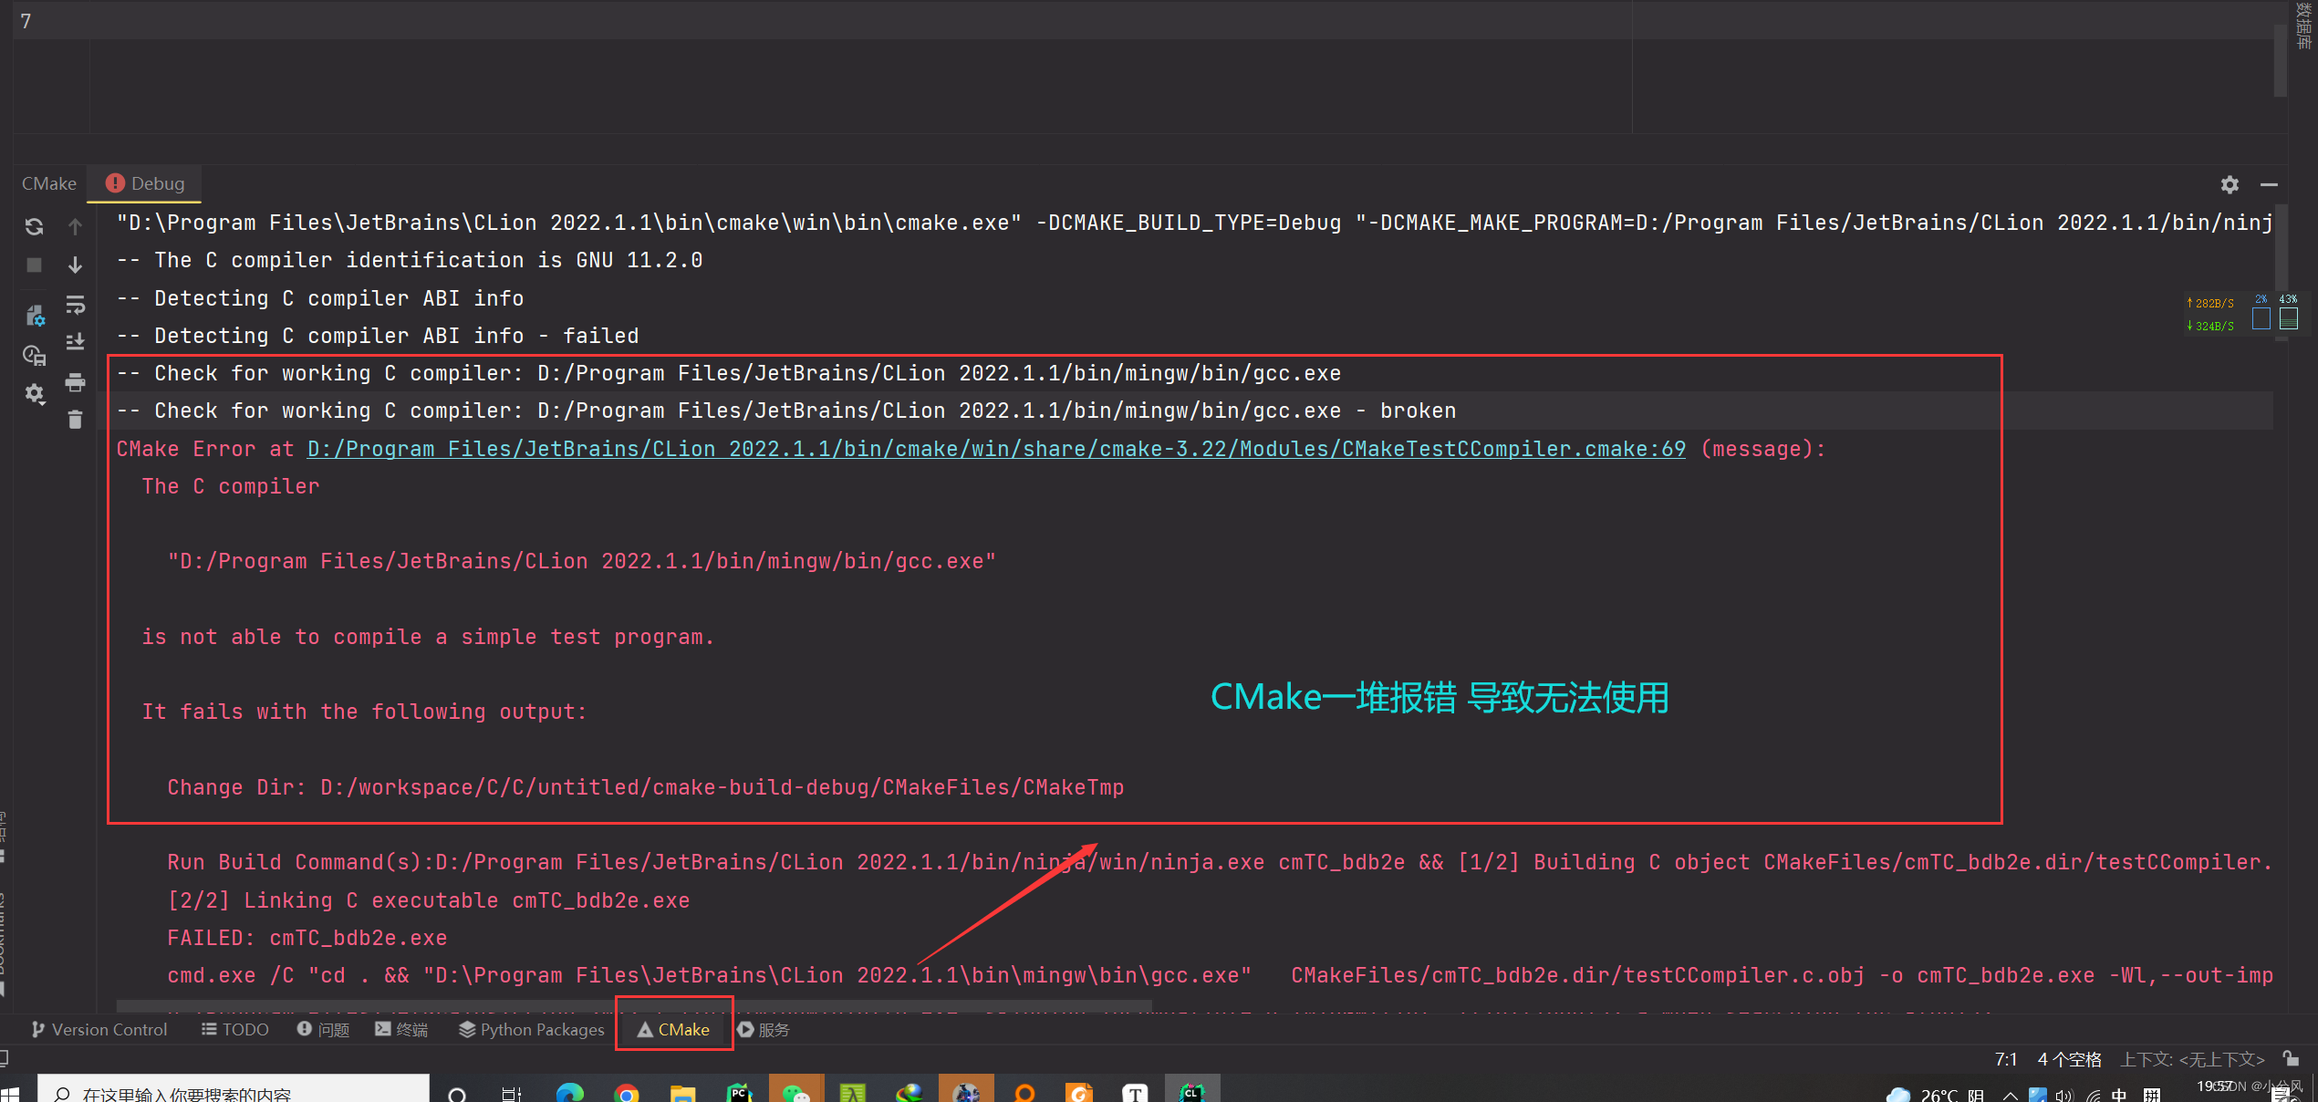The image size is (2318, 1102).
Task: Switch to PyCharm in the taskbar
Action: click(x=739, y=1092)
